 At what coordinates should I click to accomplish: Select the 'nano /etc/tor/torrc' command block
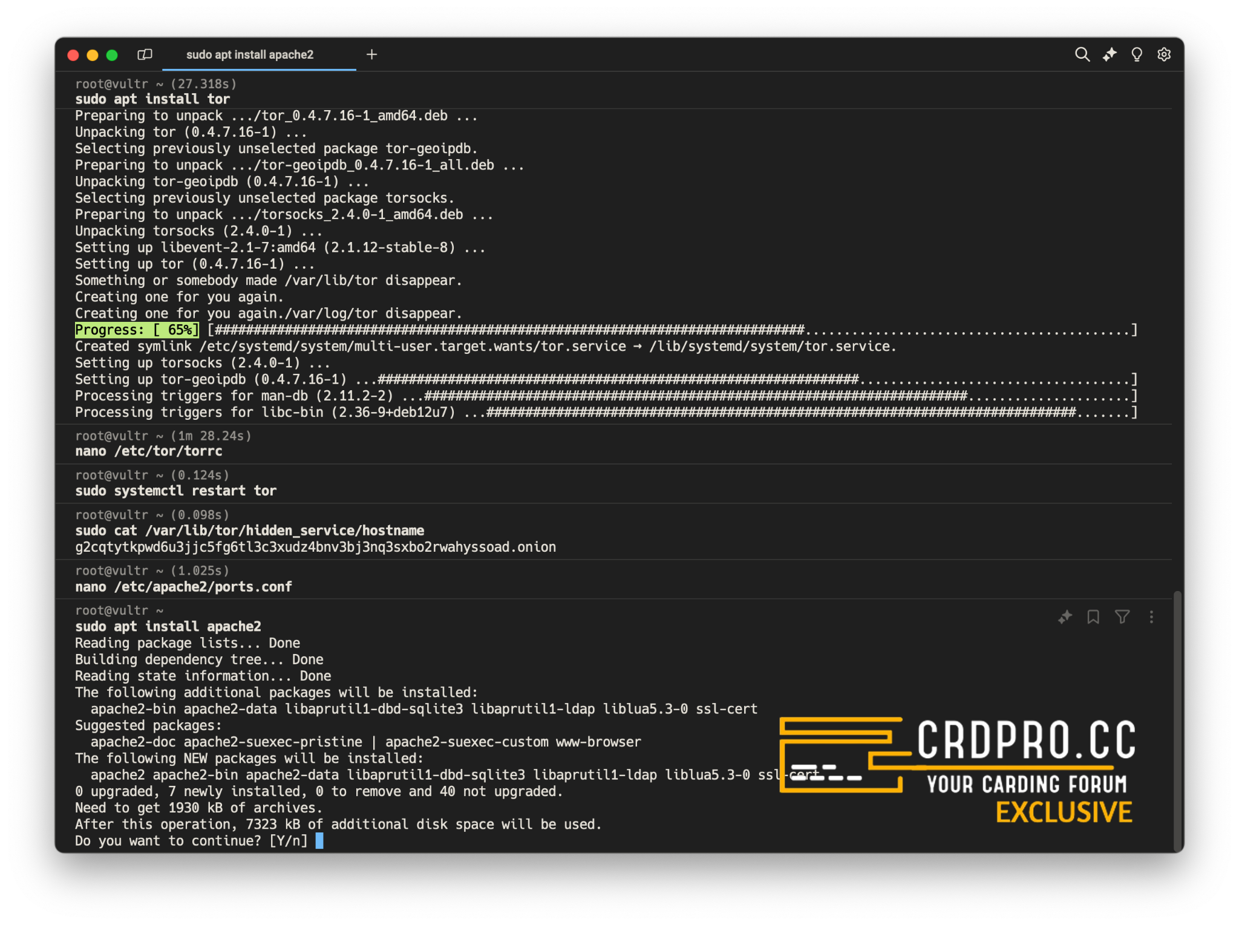[x=149, y=451]
